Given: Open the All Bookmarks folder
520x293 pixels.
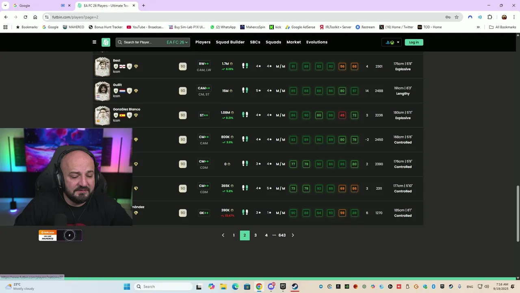Looking at the screenshot, I should (503, 27).
